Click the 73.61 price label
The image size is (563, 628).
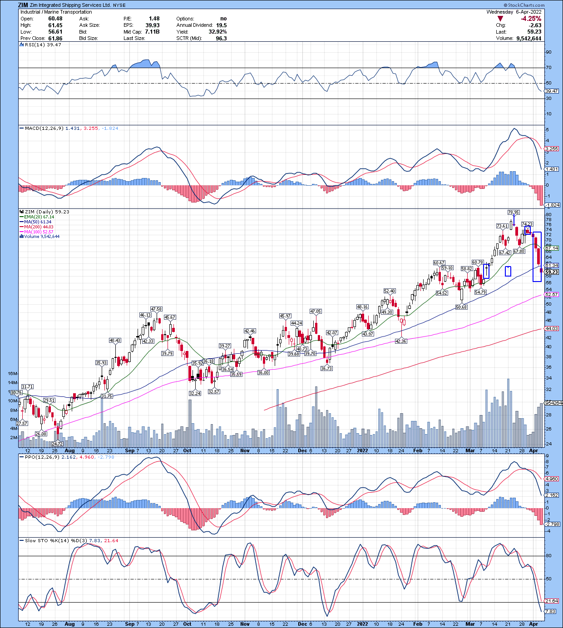502,226
